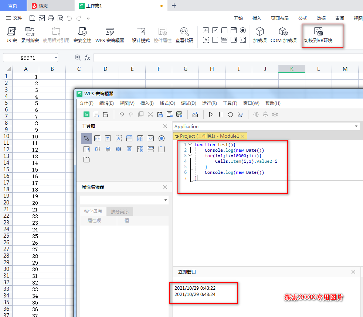Click 切换到VB环境 switch button
This screenshot has width=363, height=317.
click(318, 35)
